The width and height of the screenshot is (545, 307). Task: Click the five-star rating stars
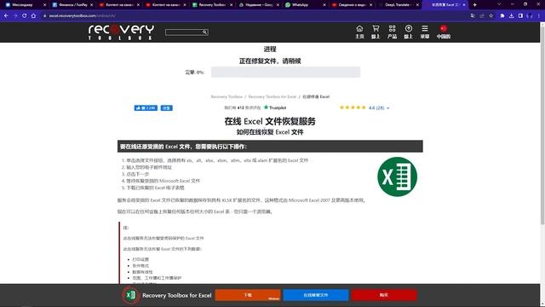pyautogui.click(x=353, y=107)
